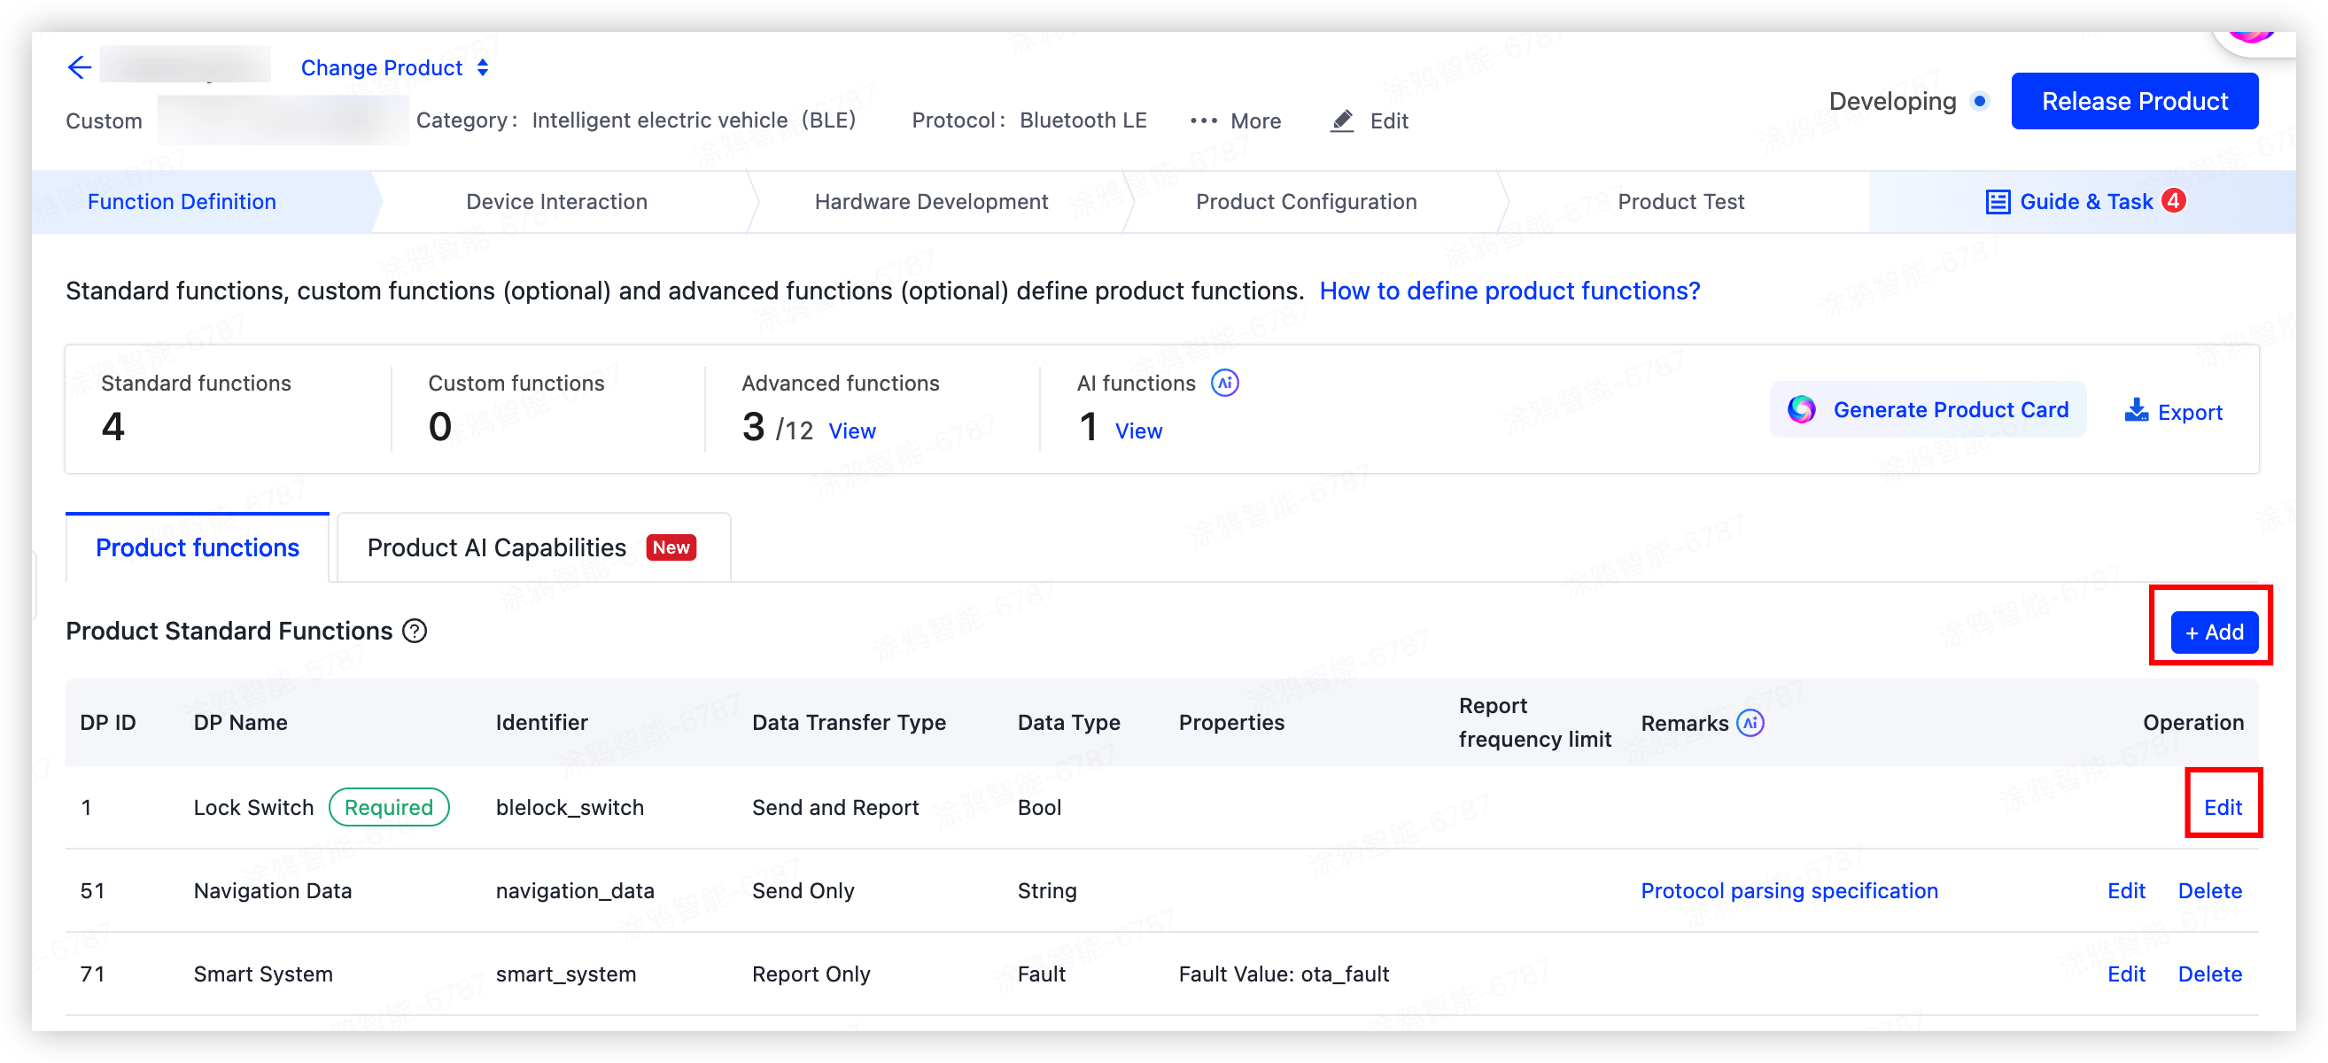This screenshot has height=1063, width=2328.
Task: Click the AI icon beside Remarks header
Action: tap(1750, 723)
